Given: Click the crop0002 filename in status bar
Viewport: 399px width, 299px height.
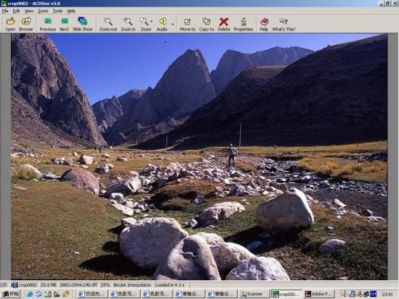Looking at the screenshot, I should 25,285.
